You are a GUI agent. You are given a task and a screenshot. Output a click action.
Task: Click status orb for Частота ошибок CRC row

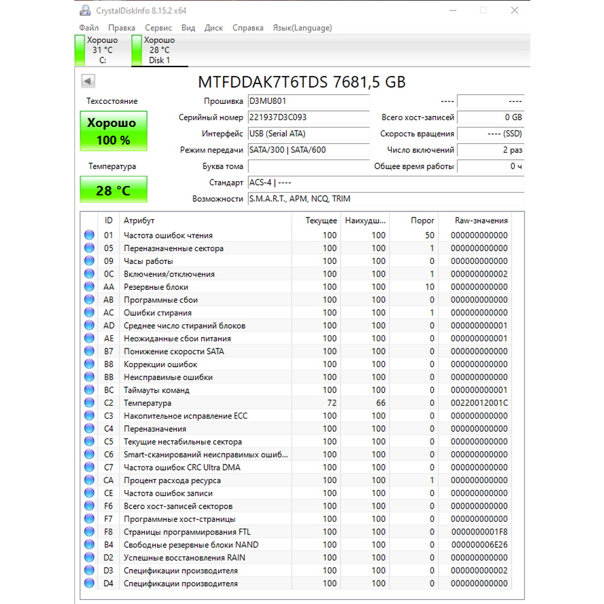click(89, 467)
